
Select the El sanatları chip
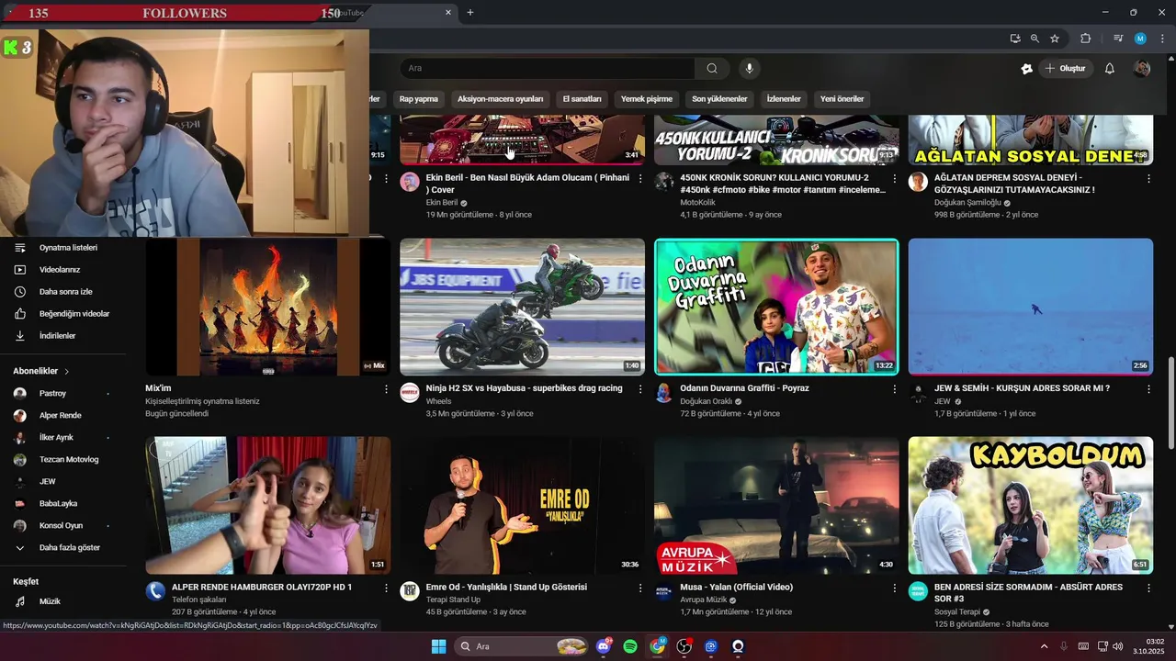click(582, 99)
